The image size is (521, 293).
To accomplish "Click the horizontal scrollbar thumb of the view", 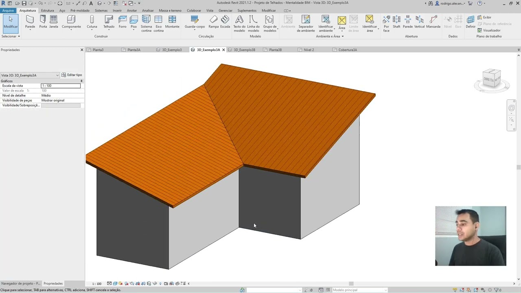I will point(351,284).
